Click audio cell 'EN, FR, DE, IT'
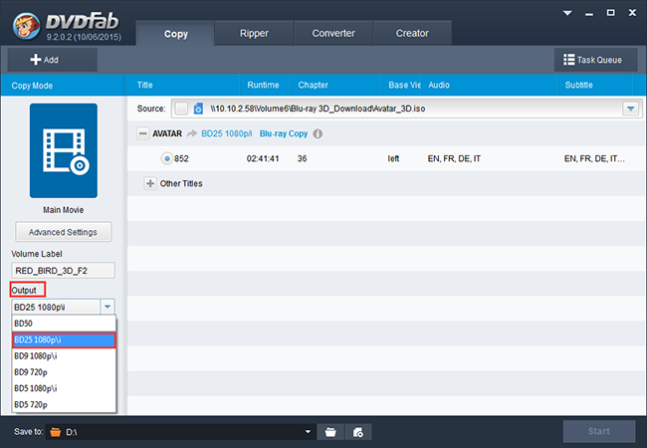The height and width of the screenshot is (448, 647). [x=454, y=159]
